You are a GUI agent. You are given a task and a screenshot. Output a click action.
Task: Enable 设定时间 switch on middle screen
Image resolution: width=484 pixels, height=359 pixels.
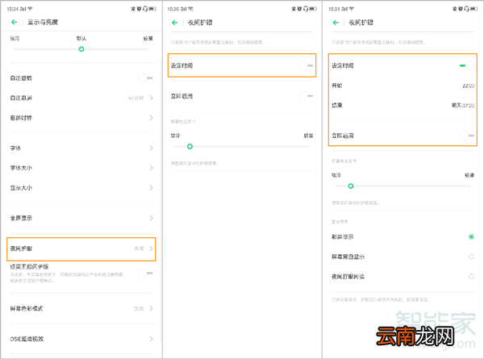306,65
